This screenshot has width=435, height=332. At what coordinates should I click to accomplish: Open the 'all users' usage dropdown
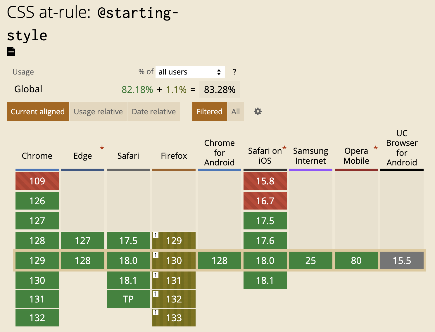(190, 72)
